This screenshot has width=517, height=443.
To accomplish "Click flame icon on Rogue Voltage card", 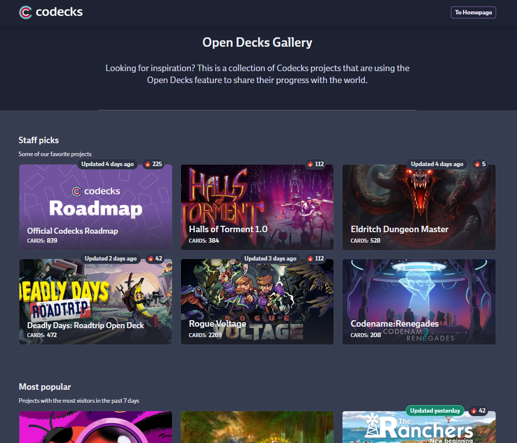I will point(310,258).
